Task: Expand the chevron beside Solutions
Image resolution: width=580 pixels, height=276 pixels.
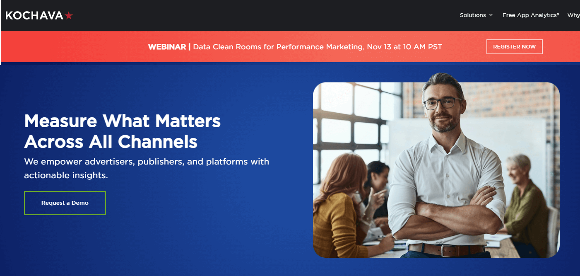Action: point(491,15)
